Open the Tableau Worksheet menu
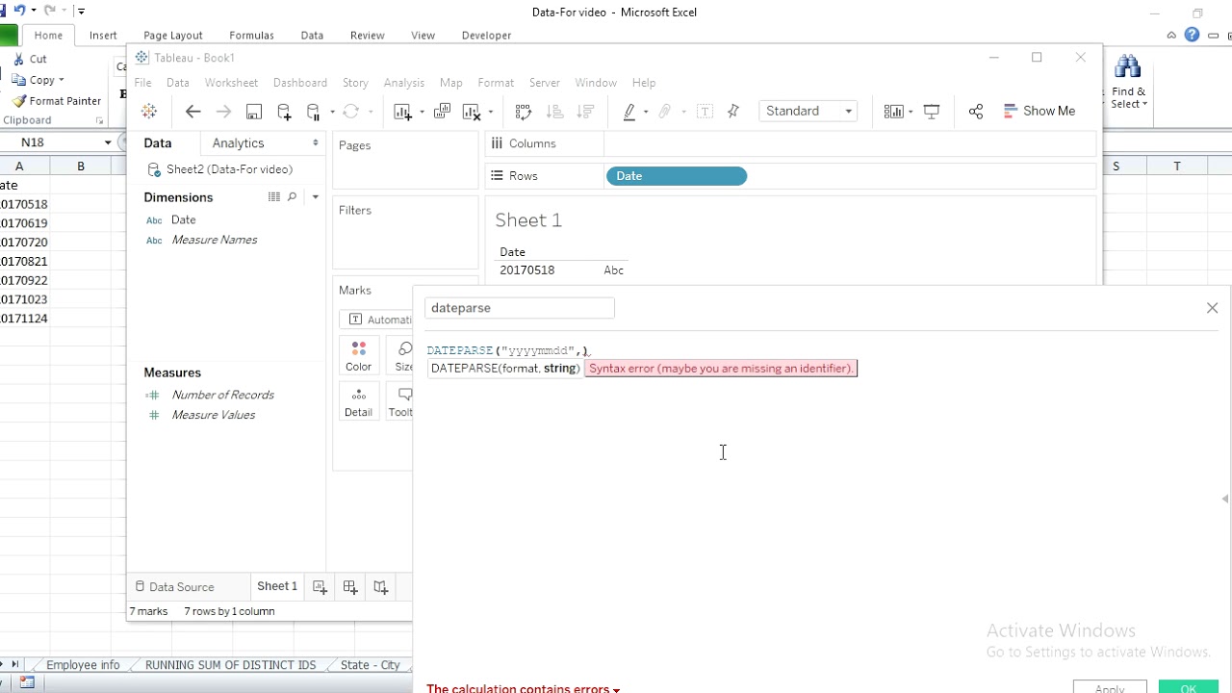Viewport: 1232px width, 693px height. point(231,83)
